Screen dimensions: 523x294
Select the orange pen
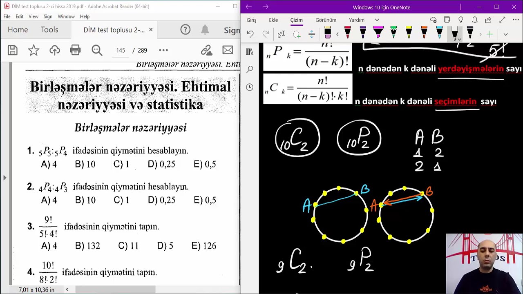tap(424, 33)
